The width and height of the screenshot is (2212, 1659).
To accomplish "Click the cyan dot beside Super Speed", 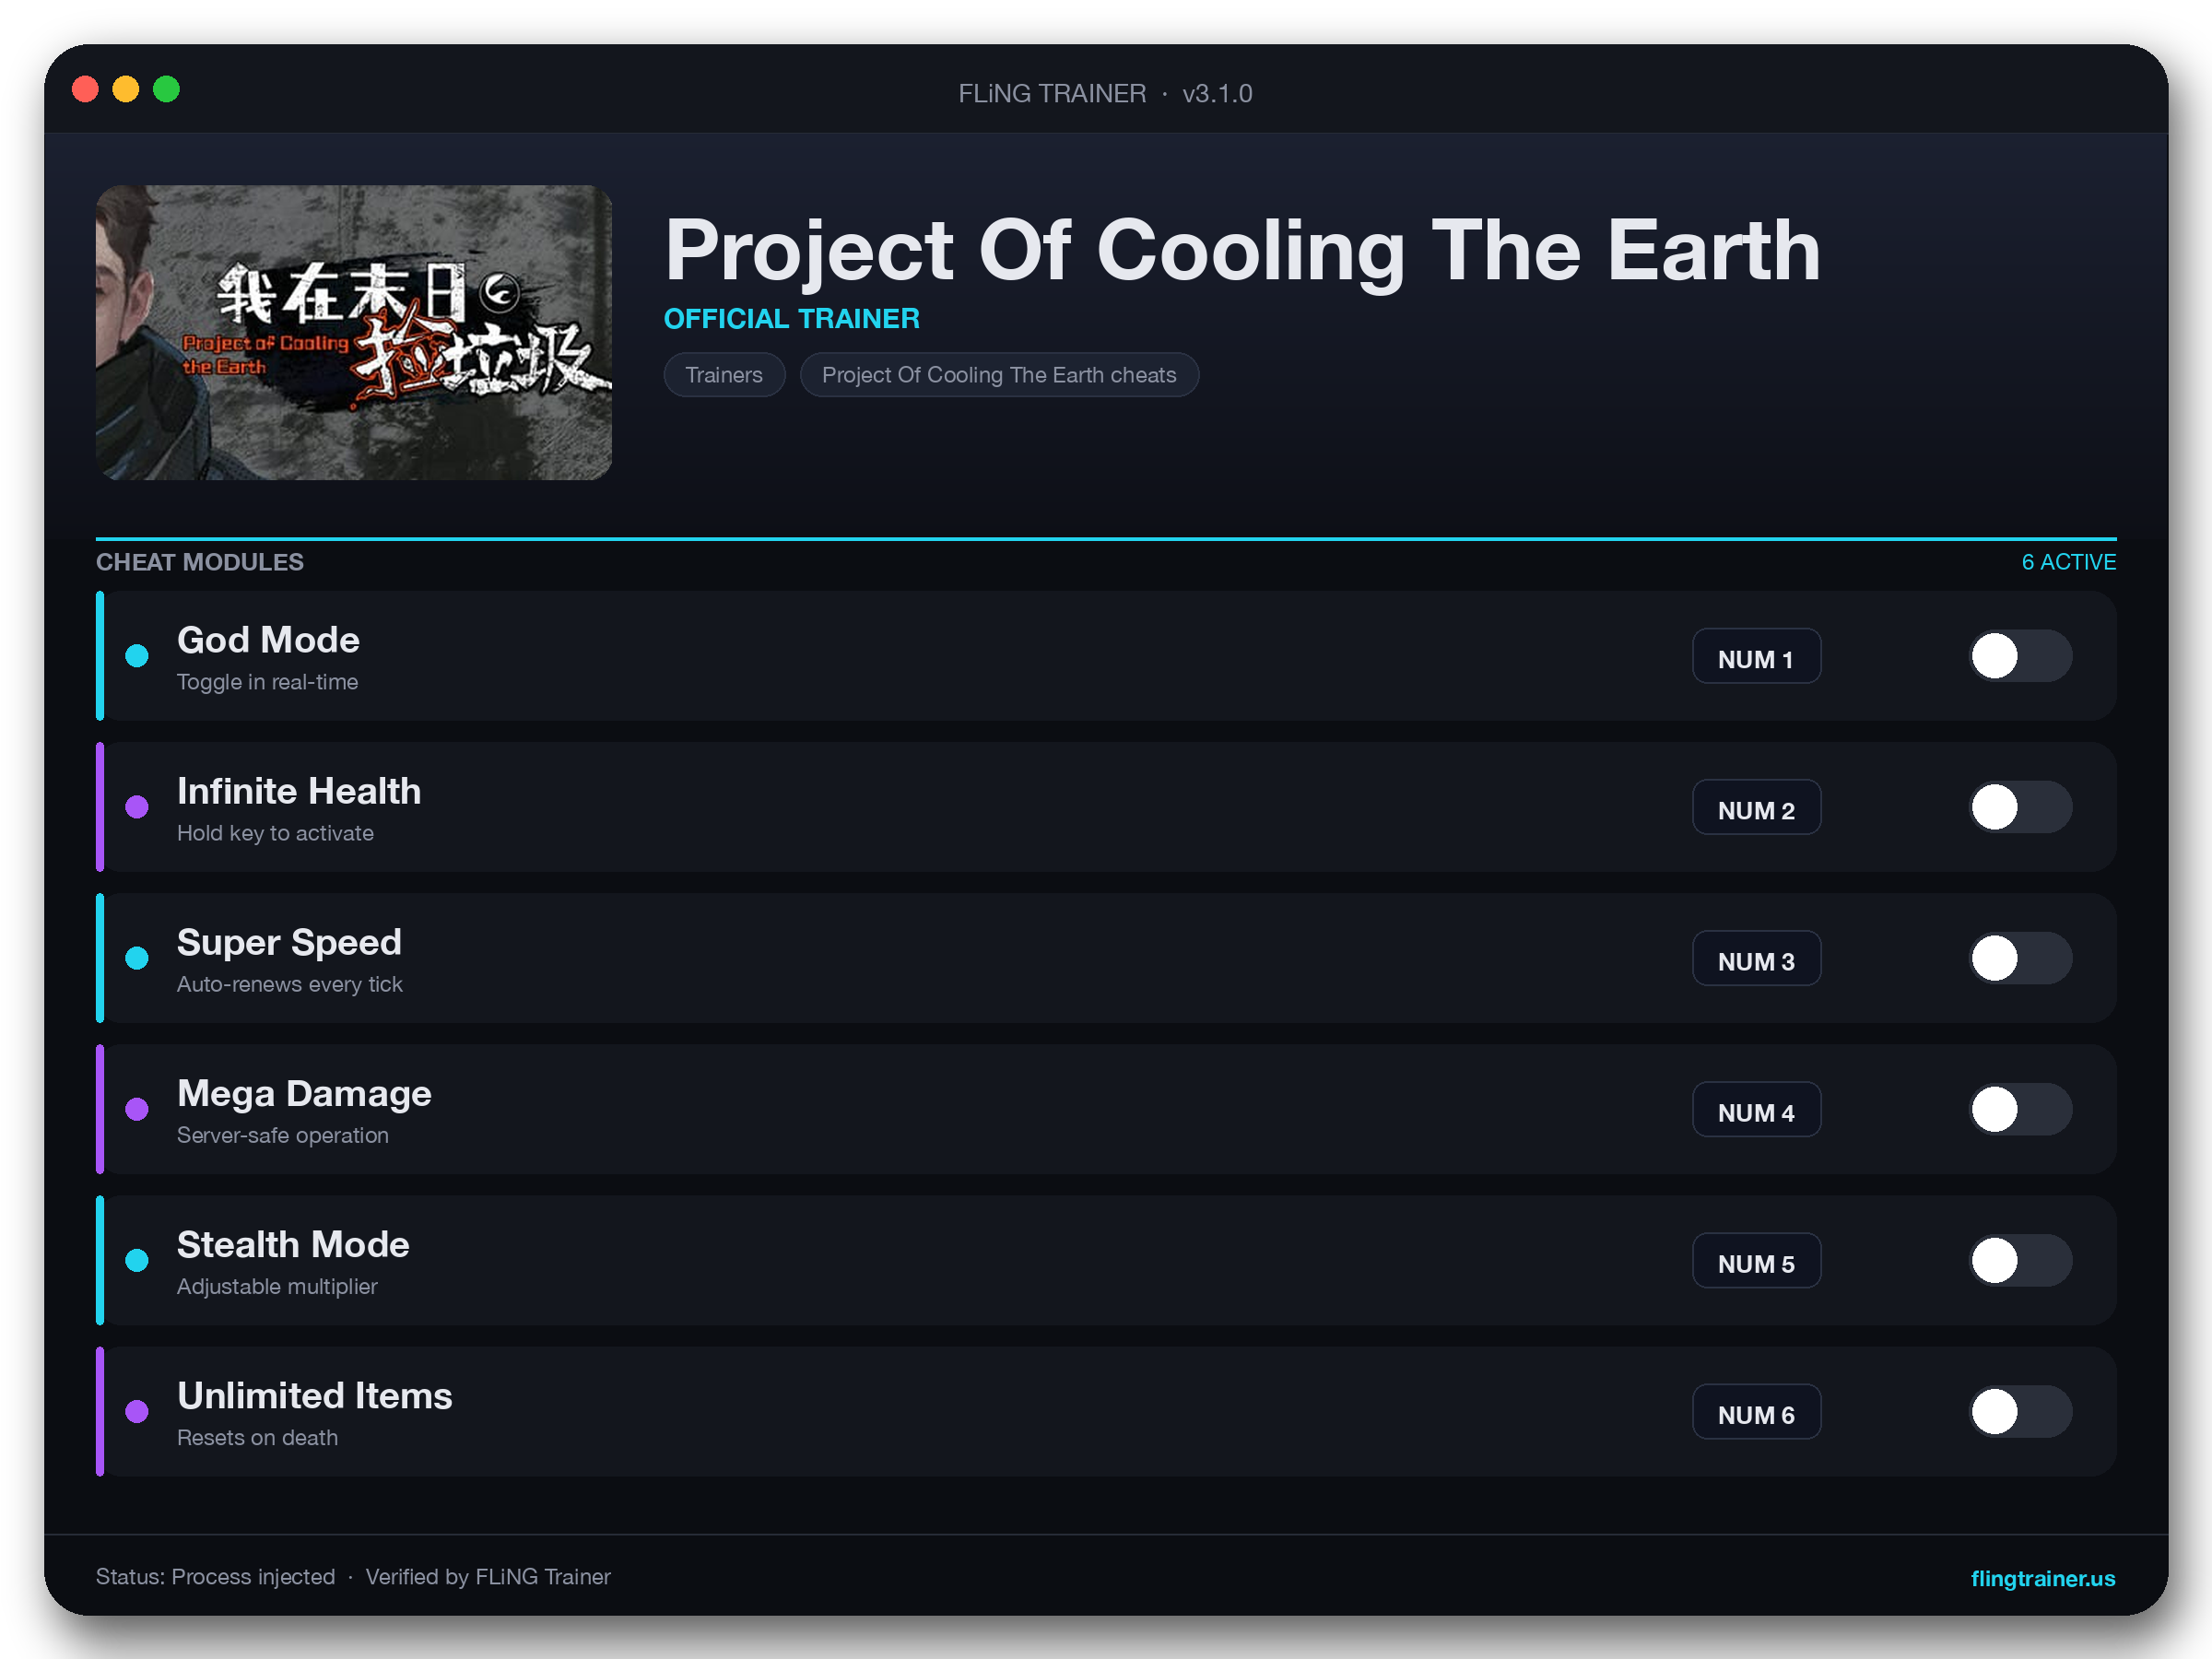I will click(x=137, y=958).
